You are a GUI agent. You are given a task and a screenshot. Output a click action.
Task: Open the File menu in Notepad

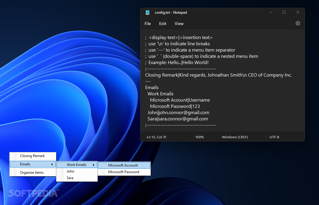148,24
